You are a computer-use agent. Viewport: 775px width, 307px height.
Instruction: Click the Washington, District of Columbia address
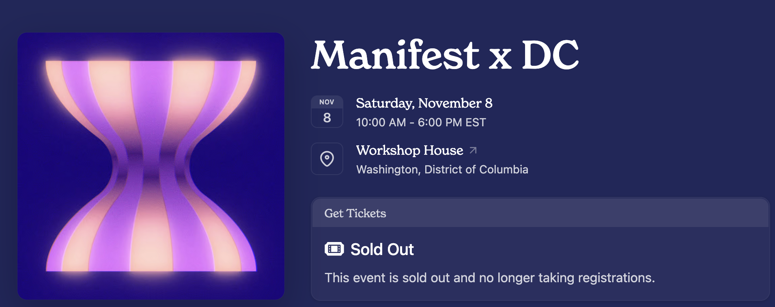click(442, 169)
